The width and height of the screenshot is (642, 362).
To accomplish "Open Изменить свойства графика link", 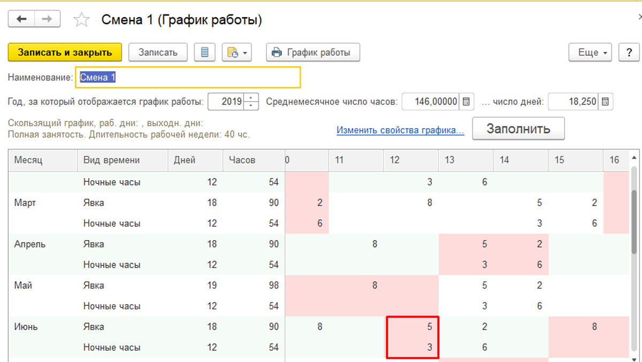I will coord(400,130).
